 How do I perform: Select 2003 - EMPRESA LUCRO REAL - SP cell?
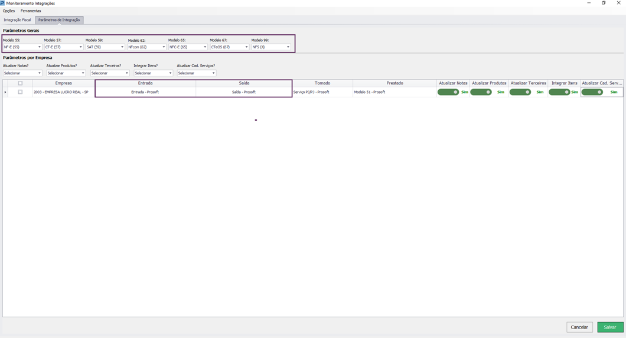(63, 92)
